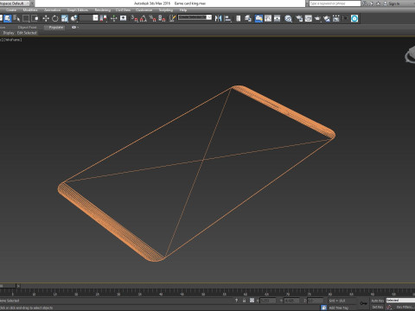Click the Set Keys key icon

click(363, 303)
